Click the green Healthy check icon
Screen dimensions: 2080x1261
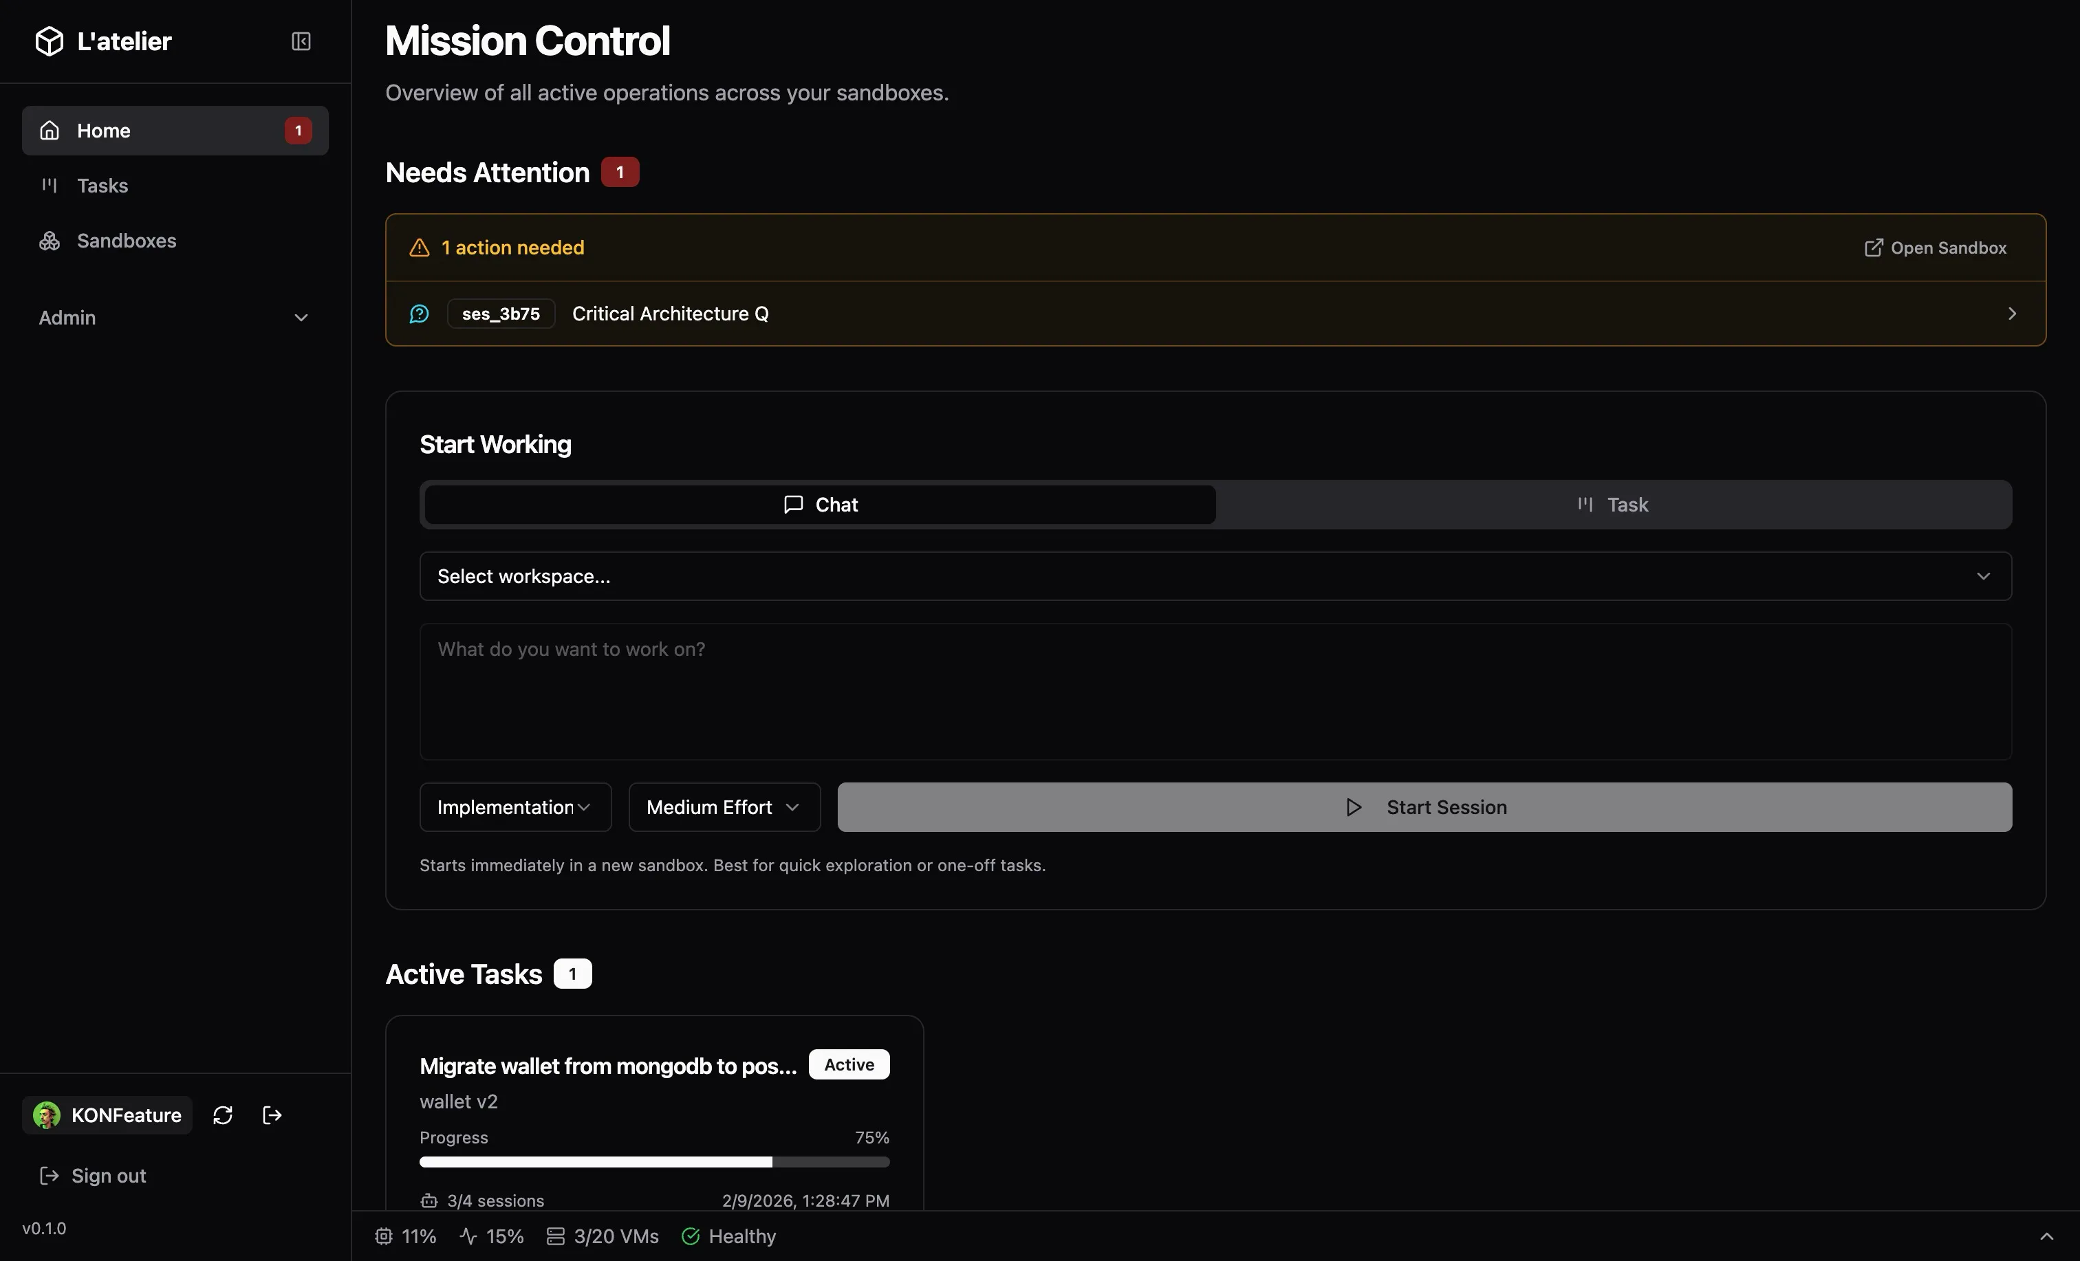click(691, 1236)
